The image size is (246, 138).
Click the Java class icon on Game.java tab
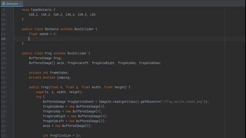click(3, 3)
